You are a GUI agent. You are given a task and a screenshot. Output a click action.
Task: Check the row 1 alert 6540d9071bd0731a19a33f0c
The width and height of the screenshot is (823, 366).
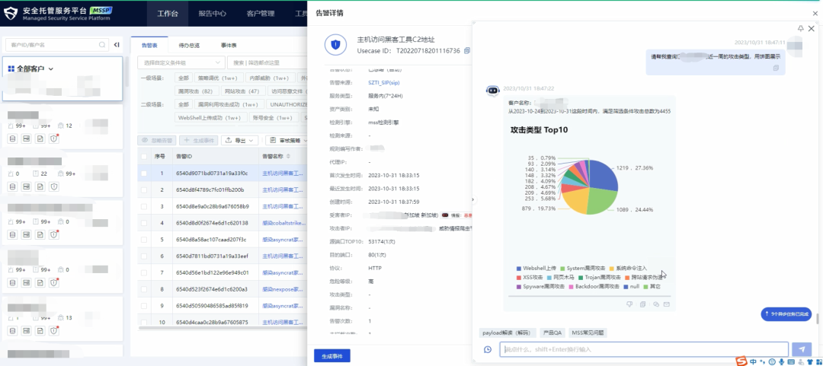(144, 173)
